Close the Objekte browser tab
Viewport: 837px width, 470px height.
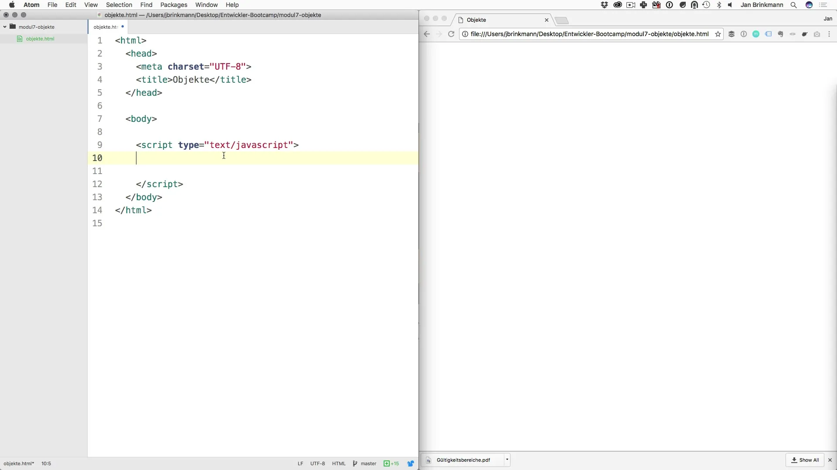546,20
